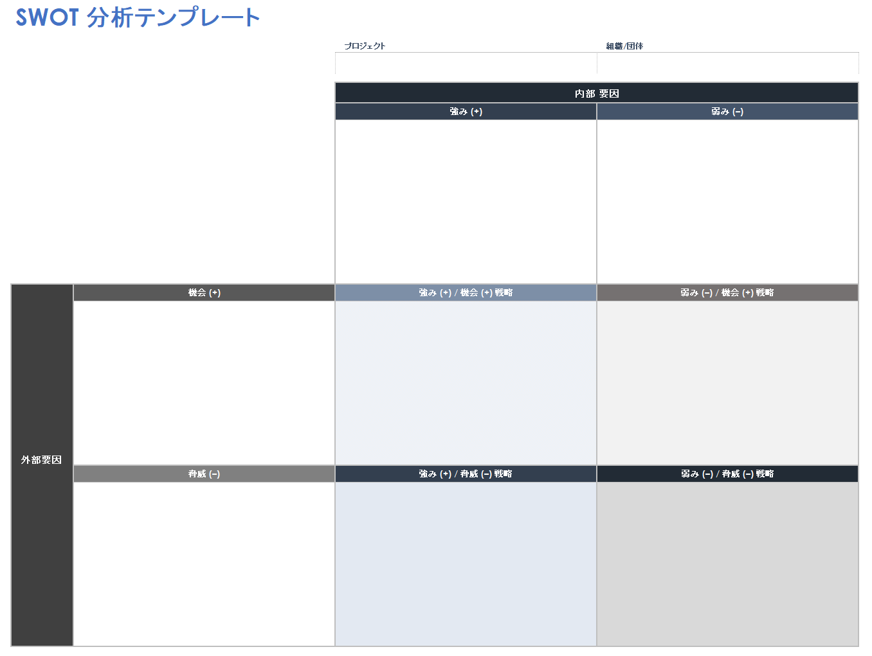This screenshot has height=656, width=872.
Task: Click the プロジェクト label
Action: 365,46
